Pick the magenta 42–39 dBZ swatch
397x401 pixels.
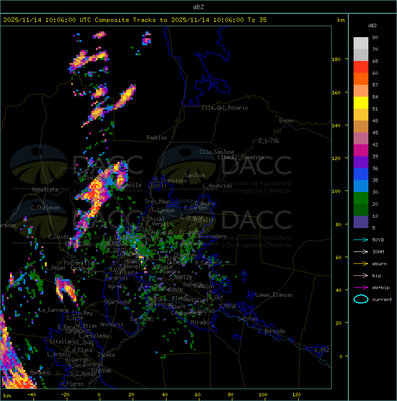coord(361,150)
